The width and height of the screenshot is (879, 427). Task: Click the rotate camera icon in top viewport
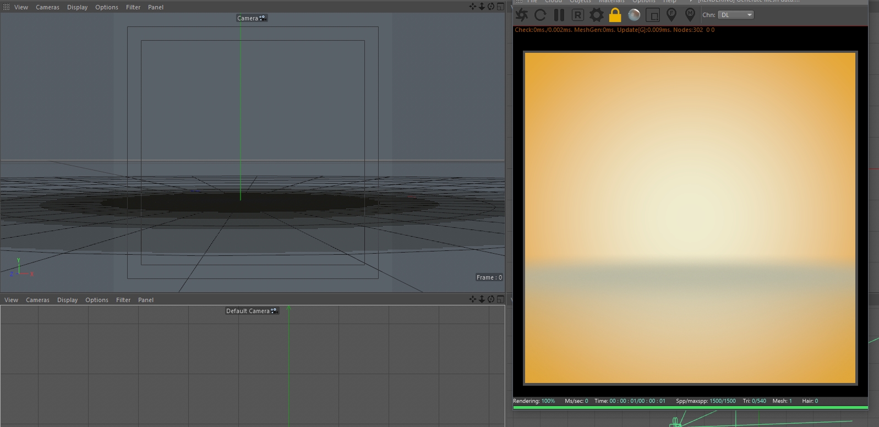coord(491,7)
